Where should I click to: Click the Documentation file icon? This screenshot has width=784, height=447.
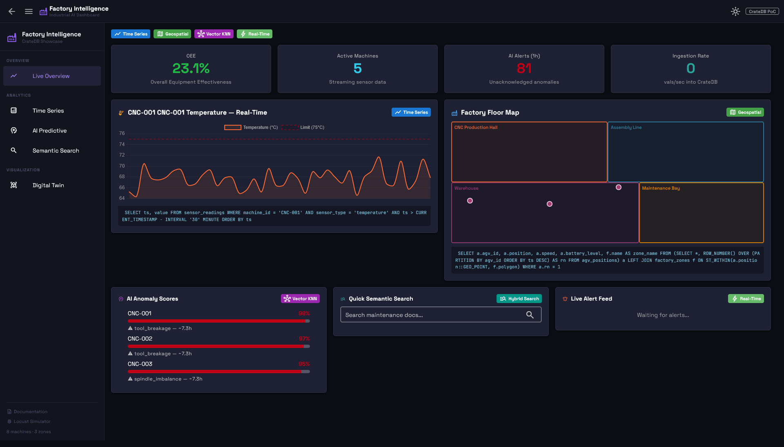(9, 412)
